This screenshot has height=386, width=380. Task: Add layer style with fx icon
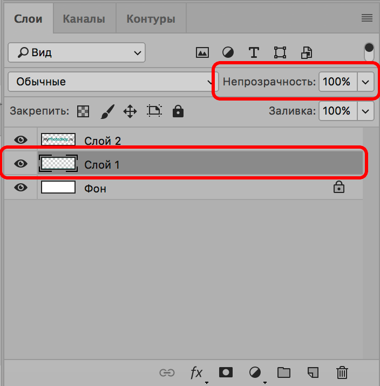(x=196, y=372)
